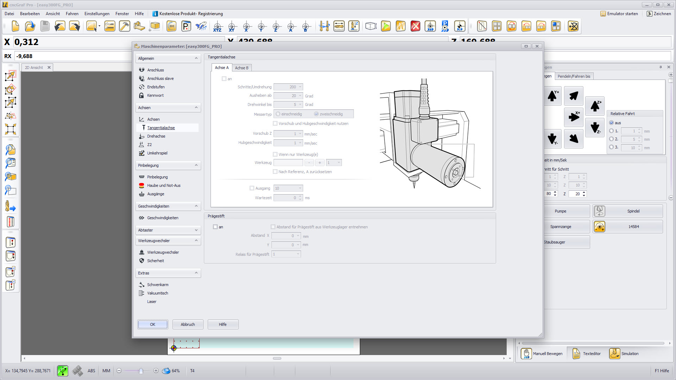
Task: Collapse the Achsen section header
Action: pos(168,108)
